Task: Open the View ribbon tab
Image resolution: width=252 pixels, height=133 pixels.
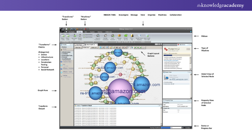Action: coord(86,32)
